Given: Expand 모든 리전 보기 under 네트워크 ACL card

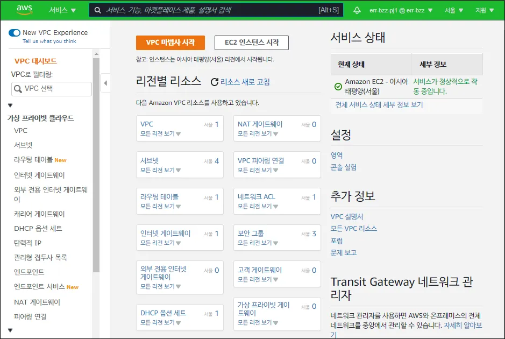Looking at the screenshot, I should pos(258,206).
